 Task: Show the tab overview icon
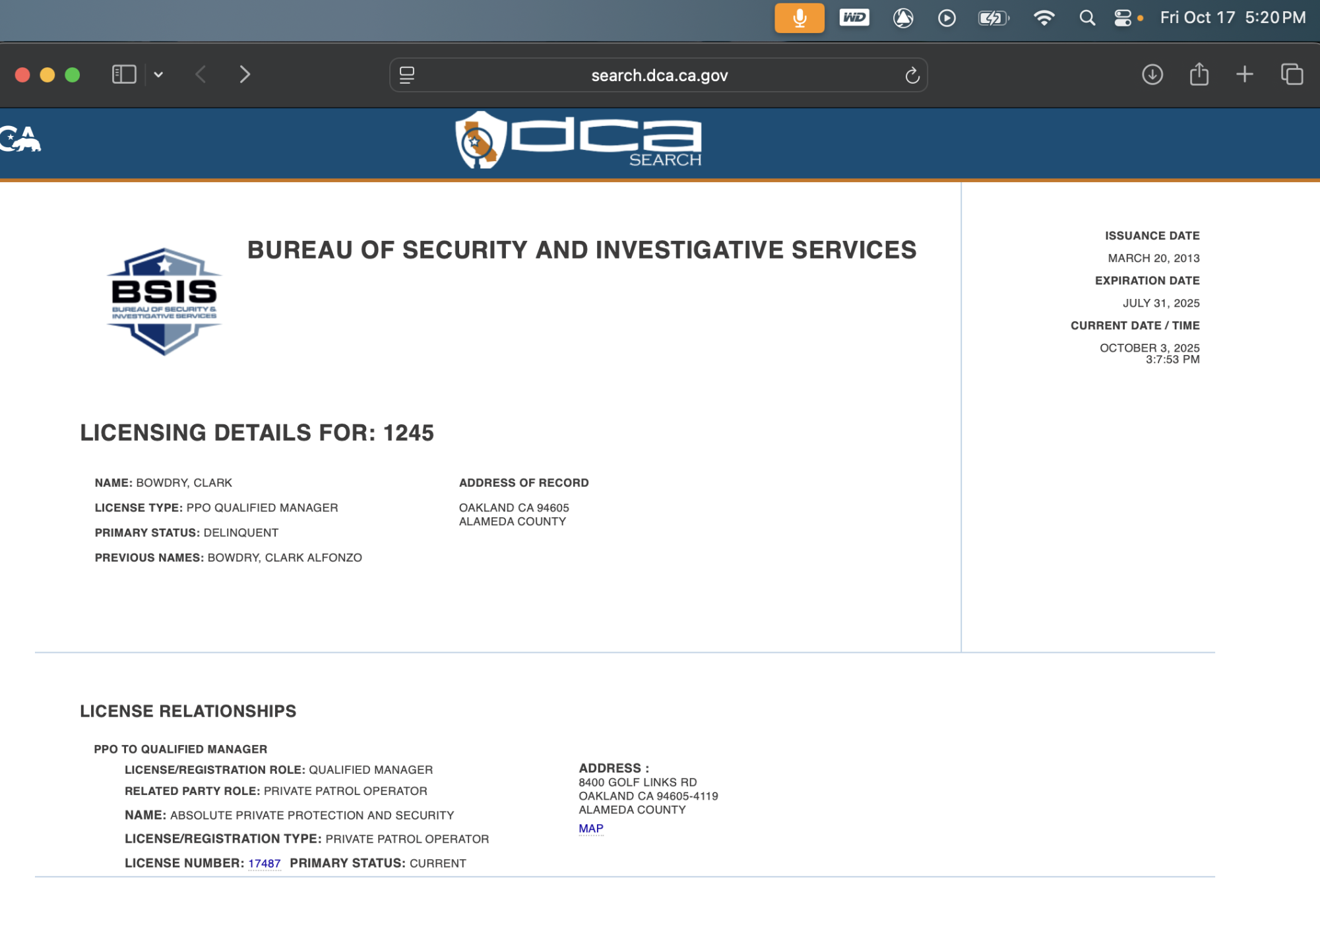(x=1291, y=75)
